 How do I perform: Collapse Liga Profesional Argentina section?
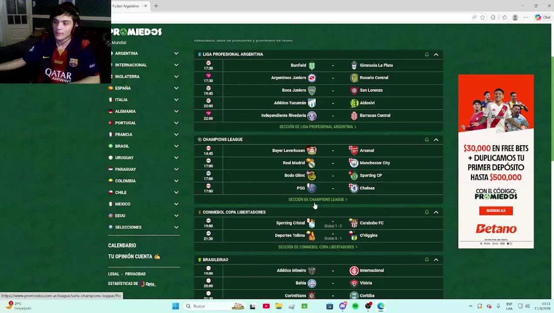(x=436, y=54)
